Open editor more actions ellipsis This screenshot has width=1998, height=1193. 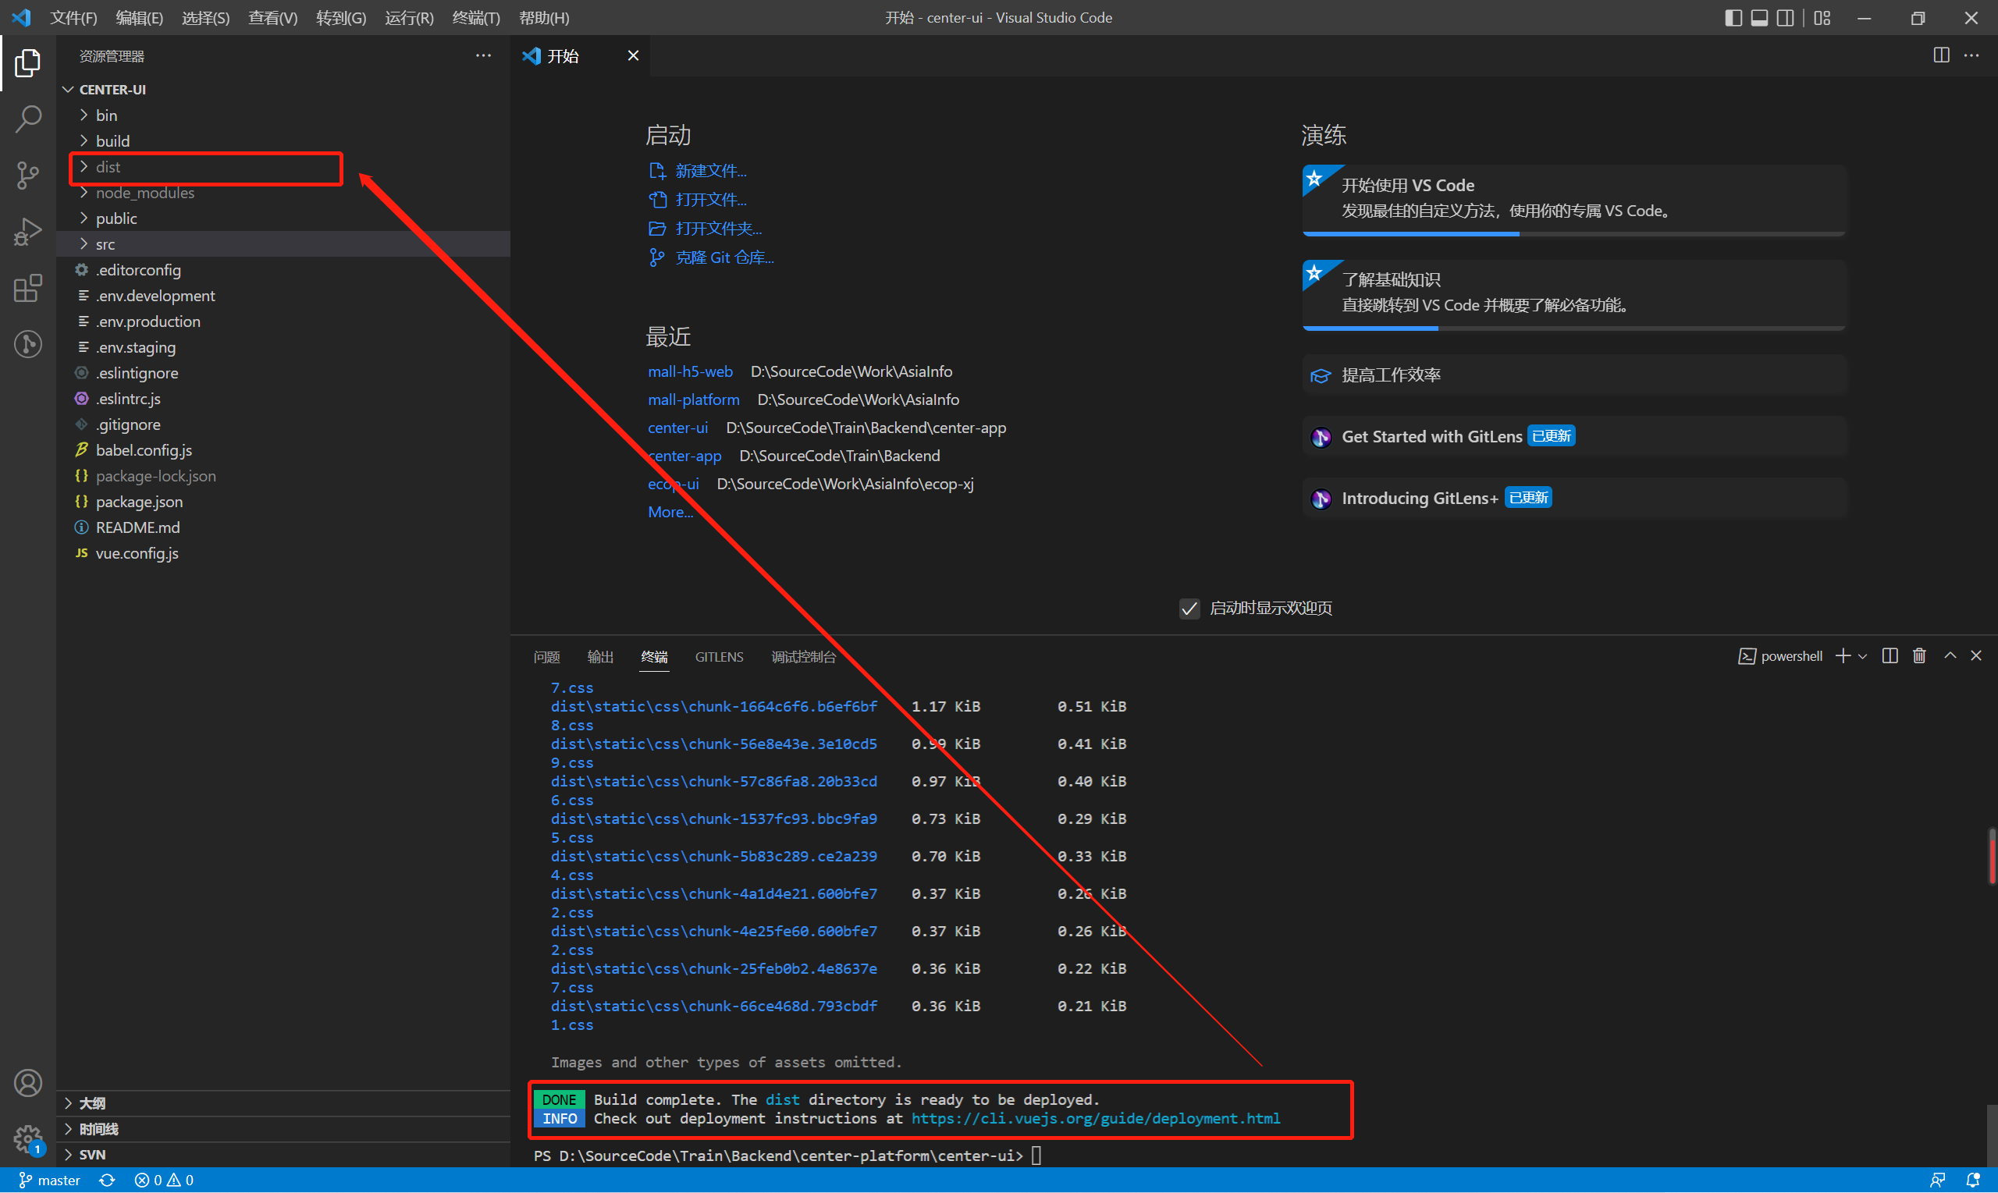point(1971,55)
